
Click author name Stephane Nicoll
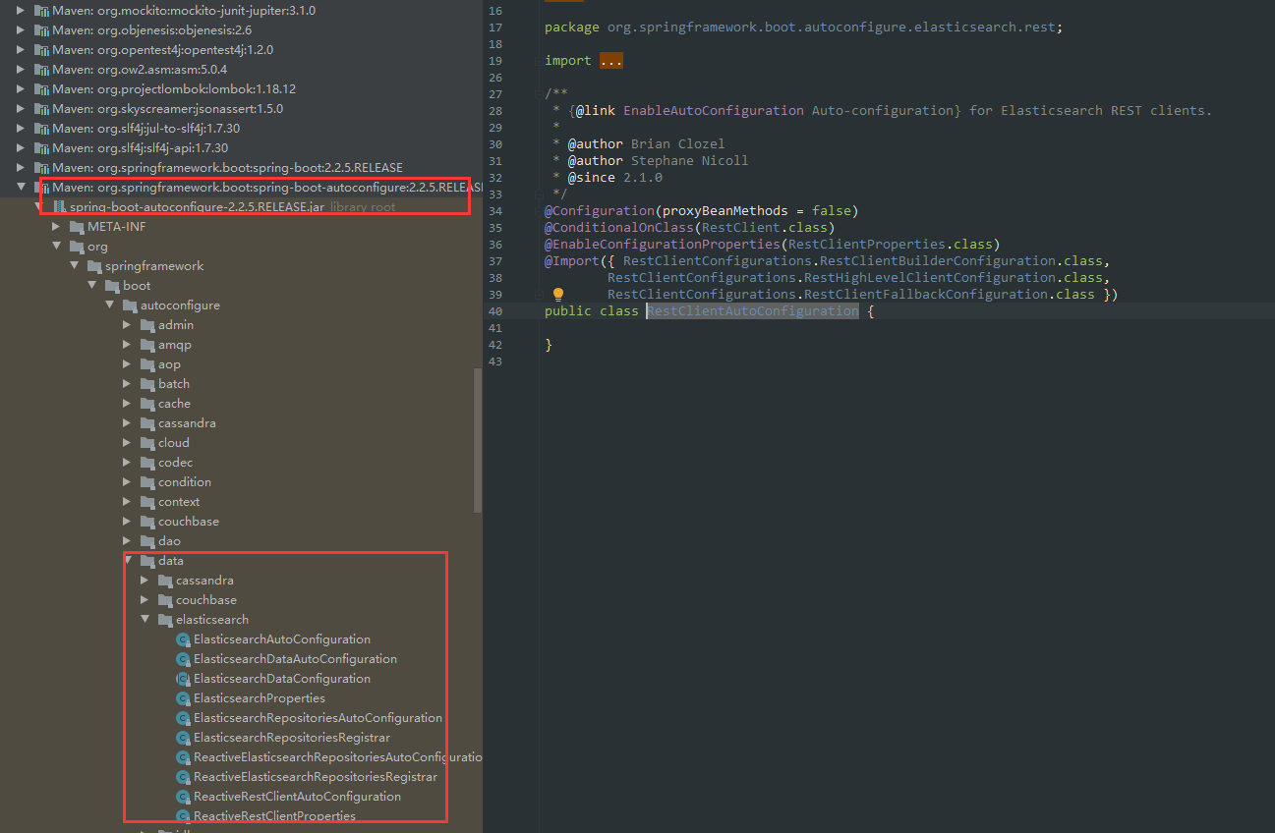click(x=690, y=161)
